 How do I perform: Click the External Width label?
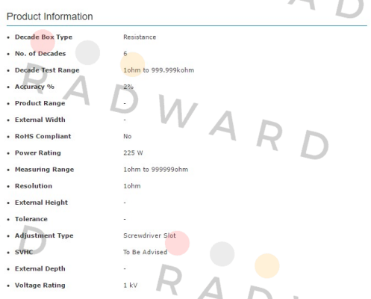(x=40, y=120)
